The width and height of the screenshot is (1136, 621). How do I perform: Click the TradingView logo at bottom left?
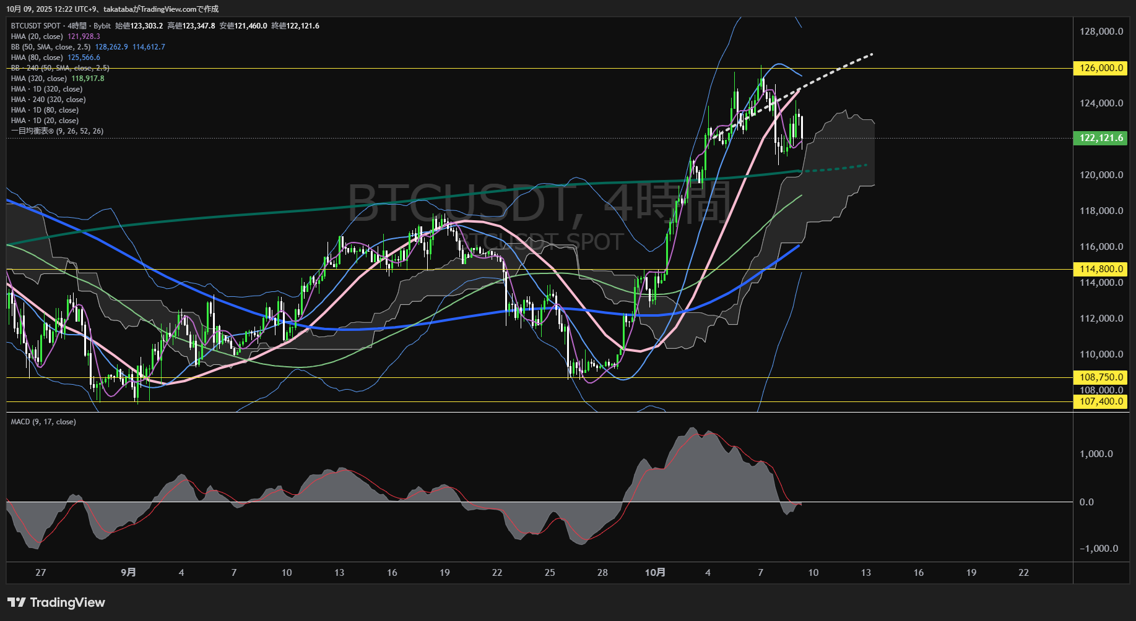click(x=56, y=602)
